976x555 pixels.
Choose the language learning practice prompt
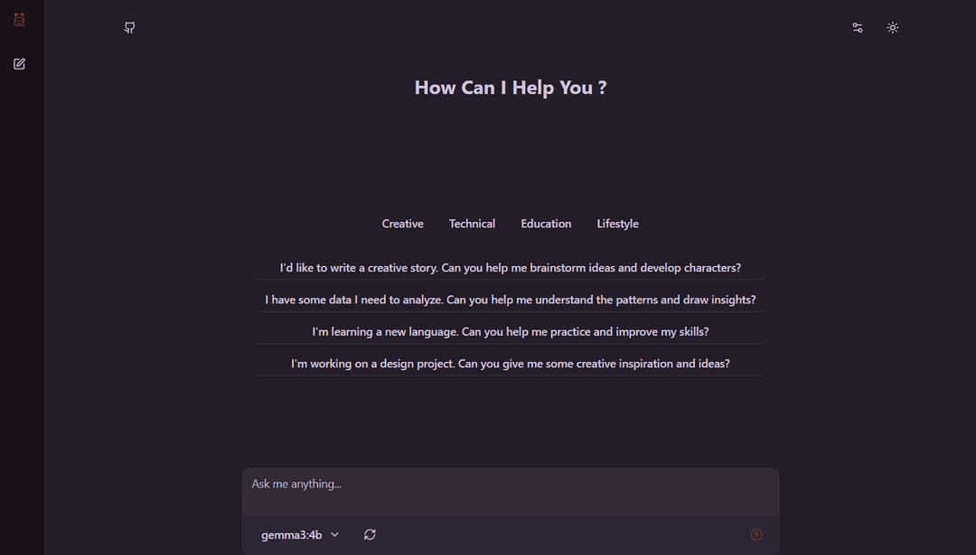click(510, 331)
